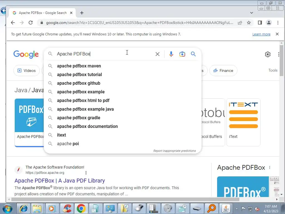
Task: Select suggestion apache pdfbox tutorial
Action: 122,75
